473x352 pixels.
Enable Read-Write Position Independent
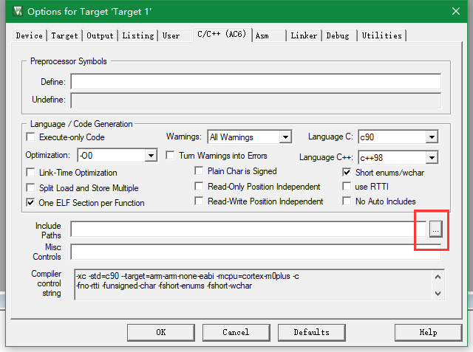click(199, 201)
